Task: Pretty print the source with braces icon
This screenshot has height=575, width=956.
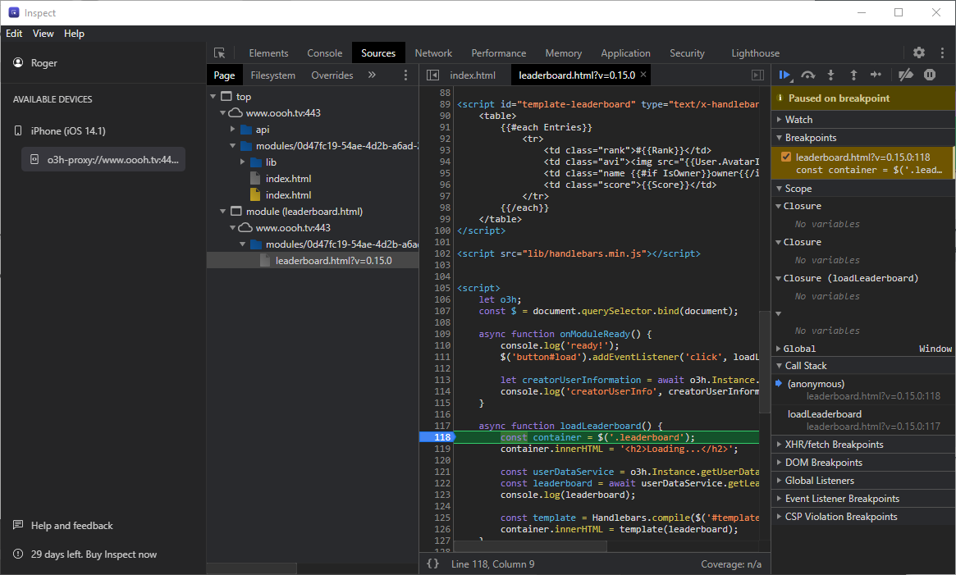Action: (x=433, y=564)
